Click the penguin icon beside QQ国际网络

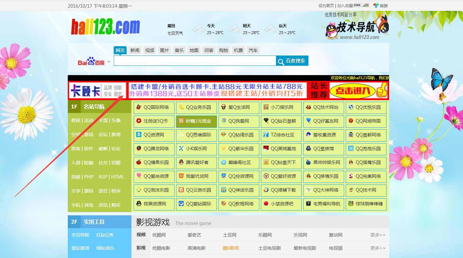click(x=139, y=107)
